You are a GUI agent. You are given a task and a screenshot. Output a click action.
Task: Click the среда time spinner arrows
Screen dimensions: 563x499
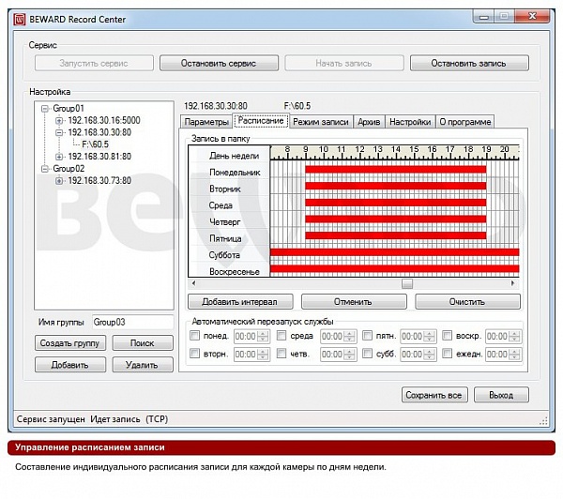(350, 337)
